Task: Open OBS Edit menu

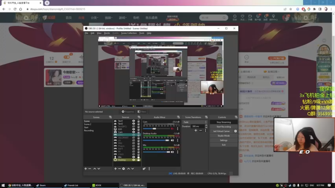Action: tap(93, 33)
